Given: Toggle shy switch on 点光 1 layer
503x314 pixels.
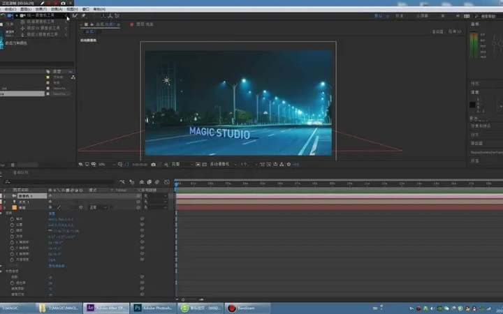Looking at the screenshot, I should click(x=50, y=202).
